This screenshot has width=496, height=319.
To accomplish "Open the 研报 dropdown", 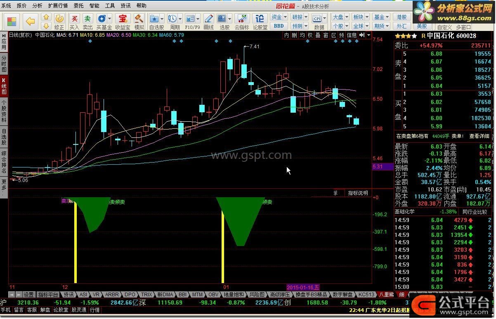I will coord(300,17).
